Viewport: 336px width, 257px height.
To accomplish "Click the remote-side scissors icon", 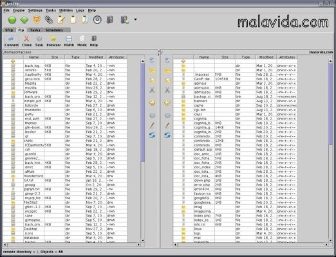I will [167, 90].
